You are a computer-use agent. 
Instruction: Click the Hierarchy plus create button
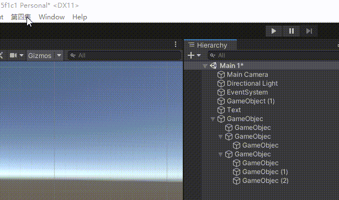coord(191,55)
